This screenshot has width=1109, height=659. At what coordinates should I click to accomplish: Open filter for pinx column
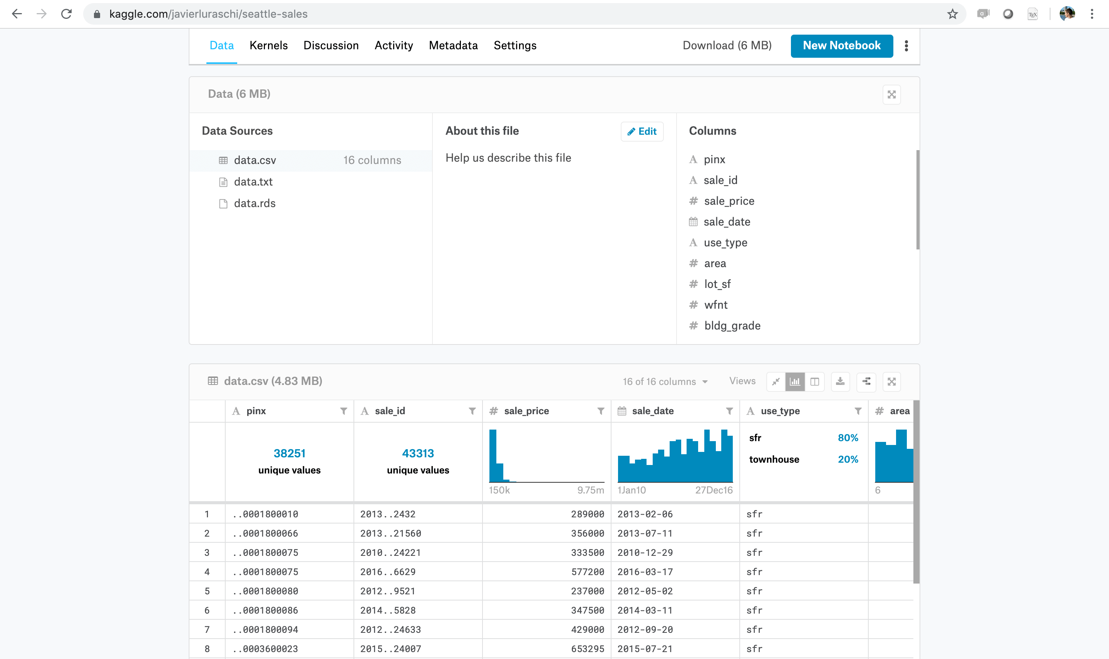point(343,411)
